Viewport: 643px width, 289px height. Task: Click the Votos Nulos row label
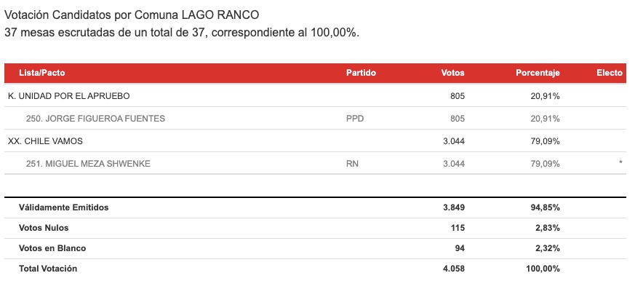(44, 228)
